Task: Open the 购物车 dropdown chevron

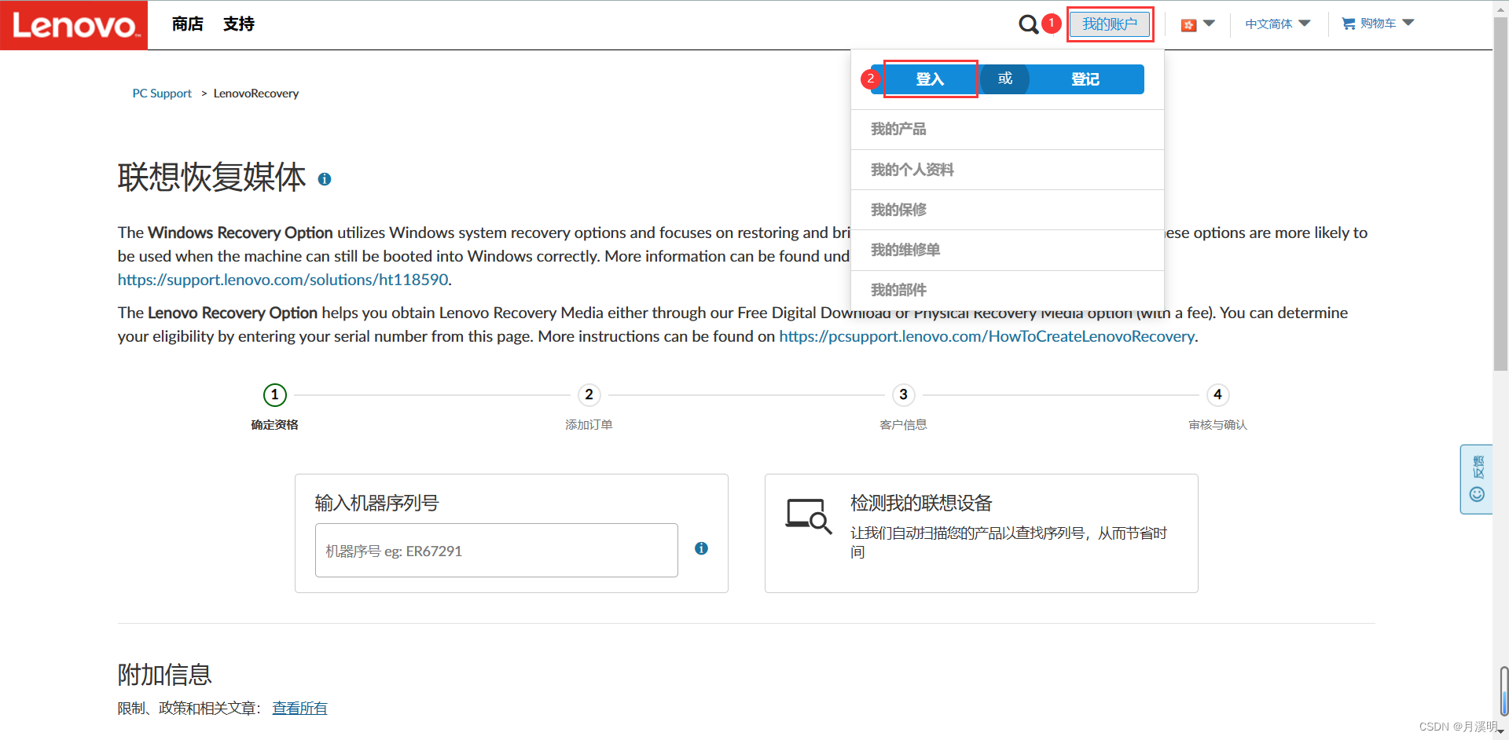Action: [1408, 23]
